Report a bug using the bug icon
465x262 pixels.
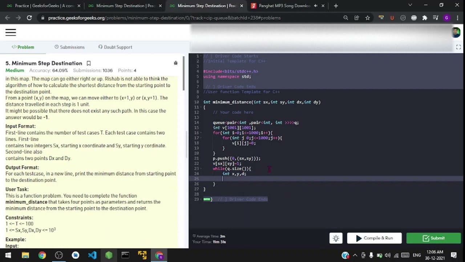coord(175,63)
